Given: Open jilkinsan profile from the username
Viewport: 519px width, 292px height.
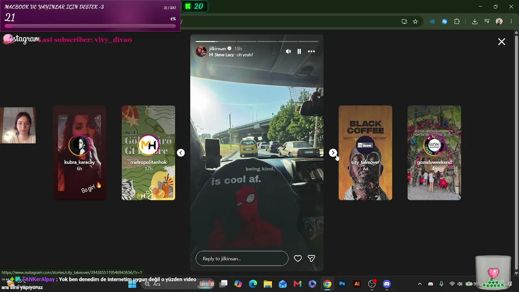Looking at the screenshot, I should pyautogui.click(x=218, y=49).
